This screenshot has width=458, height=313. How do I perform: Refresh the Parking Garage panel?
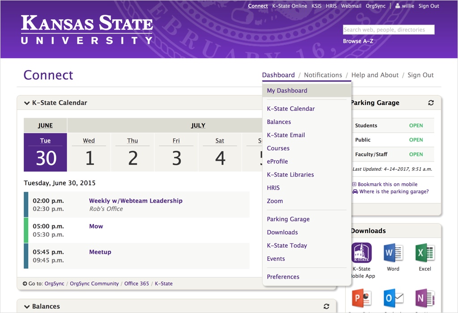tap(431, 103)
